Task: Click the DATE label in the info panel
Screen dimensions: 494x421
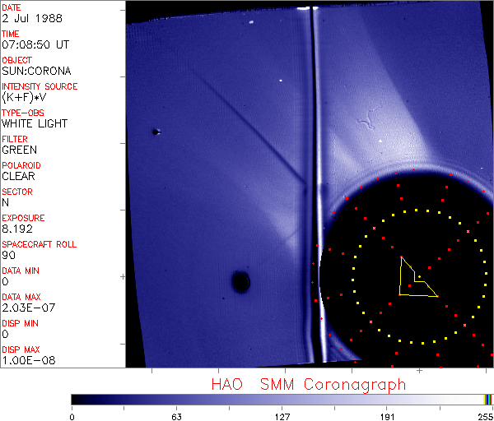Action: [12, 7]
